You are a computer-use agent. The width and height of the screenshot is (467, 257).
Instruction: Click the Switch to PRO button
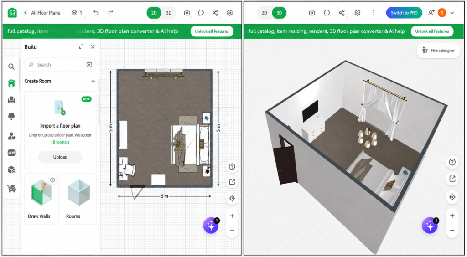[404, 13]
